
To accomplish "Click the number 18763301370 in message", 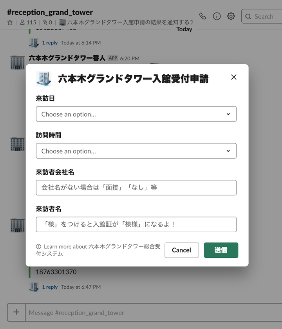I will click(x=56, y=272).
